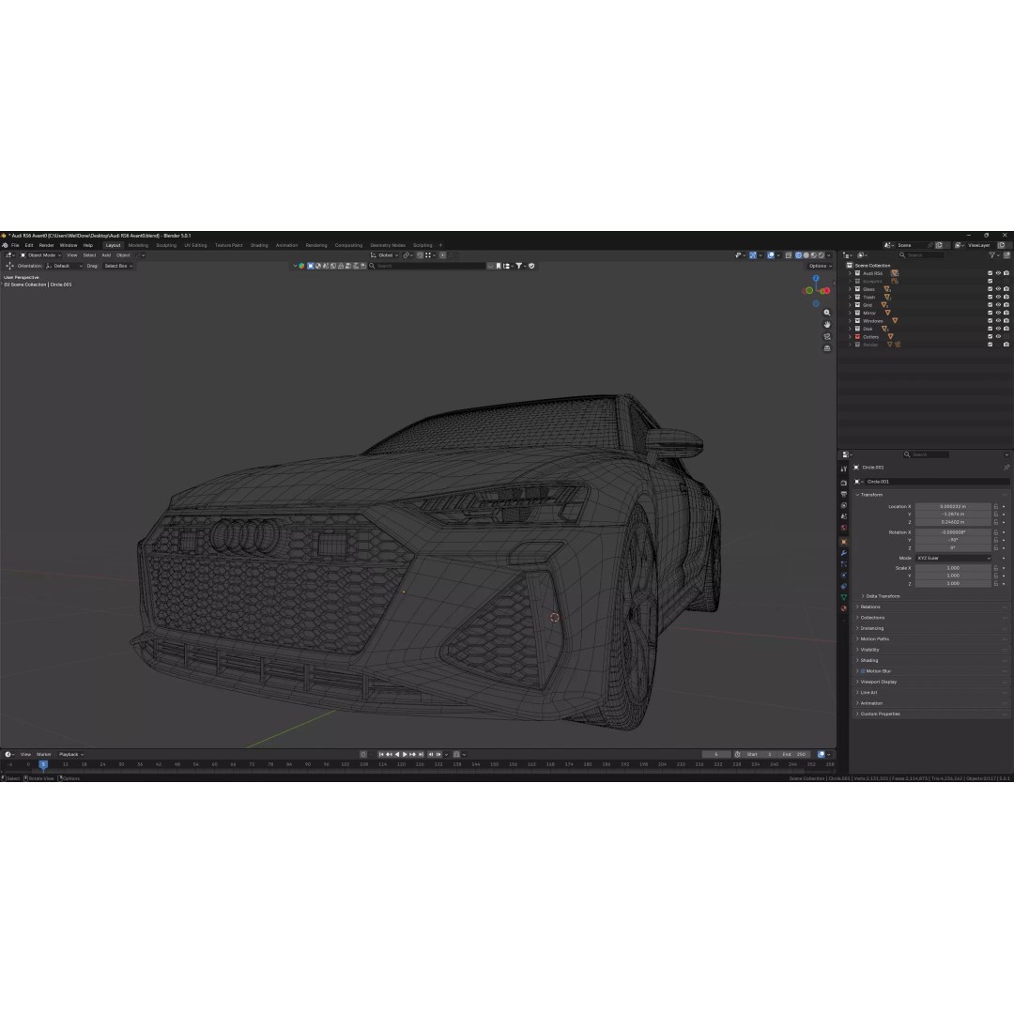
Task: Open the Select Box drag dropdown
Action: pos(118,266)
